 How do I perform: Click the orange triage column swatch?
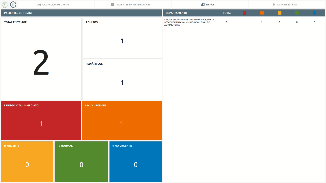tap(262, 13)
